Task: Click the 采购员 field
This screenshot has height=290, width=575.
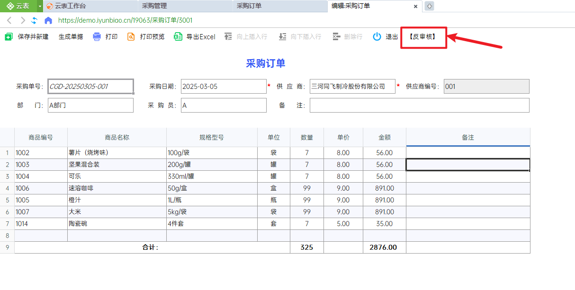Action: (x=224, y=105)
